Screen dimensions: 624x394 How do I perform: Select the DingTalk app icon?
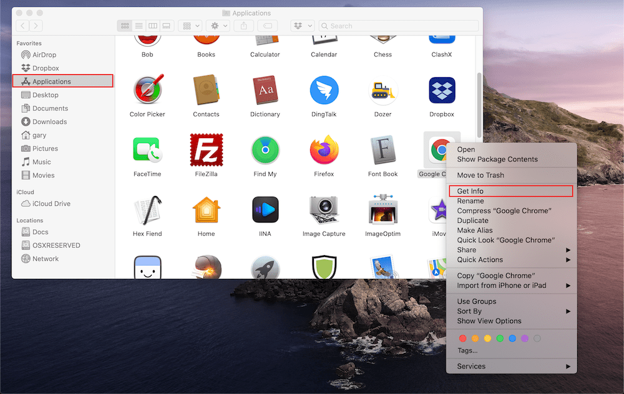click(x=324, y=90)
